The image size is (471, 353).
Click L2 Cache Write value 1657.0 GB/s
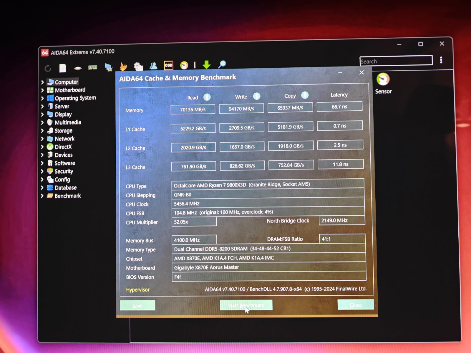[x=242, y=146]
